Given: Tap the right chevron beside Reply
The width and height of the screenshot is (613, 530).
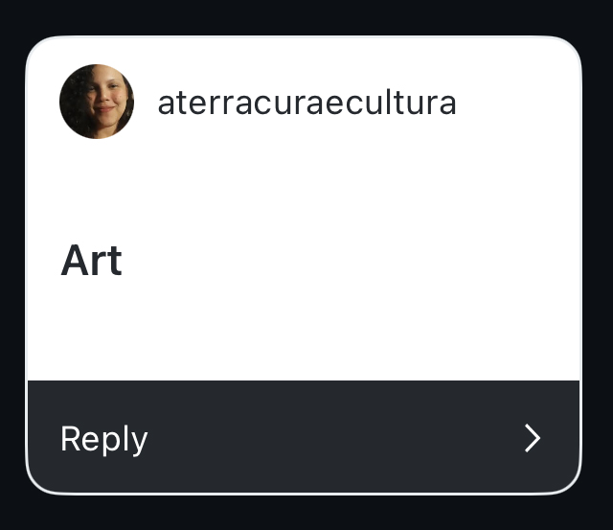Looking at the screenshot, I should pyautogui.click(x=533, y=438).
